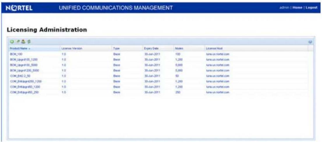Select the 250 nodes cell in the last row
The height and width of the screenshot is (142, 322).
pos(177,92)
